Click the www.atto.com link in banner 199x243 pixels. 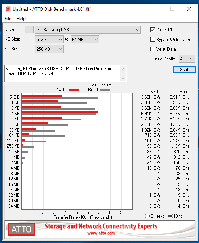[101, 233]
